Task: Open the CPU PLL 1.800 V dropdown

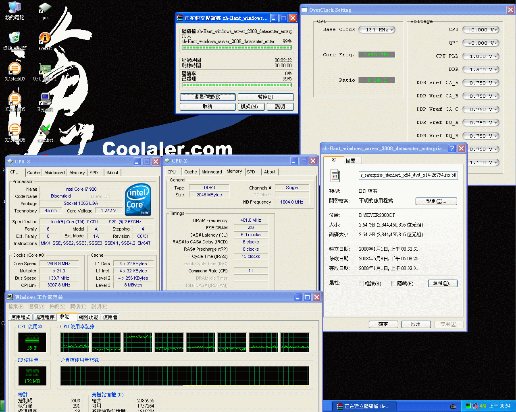Action: 481,56
